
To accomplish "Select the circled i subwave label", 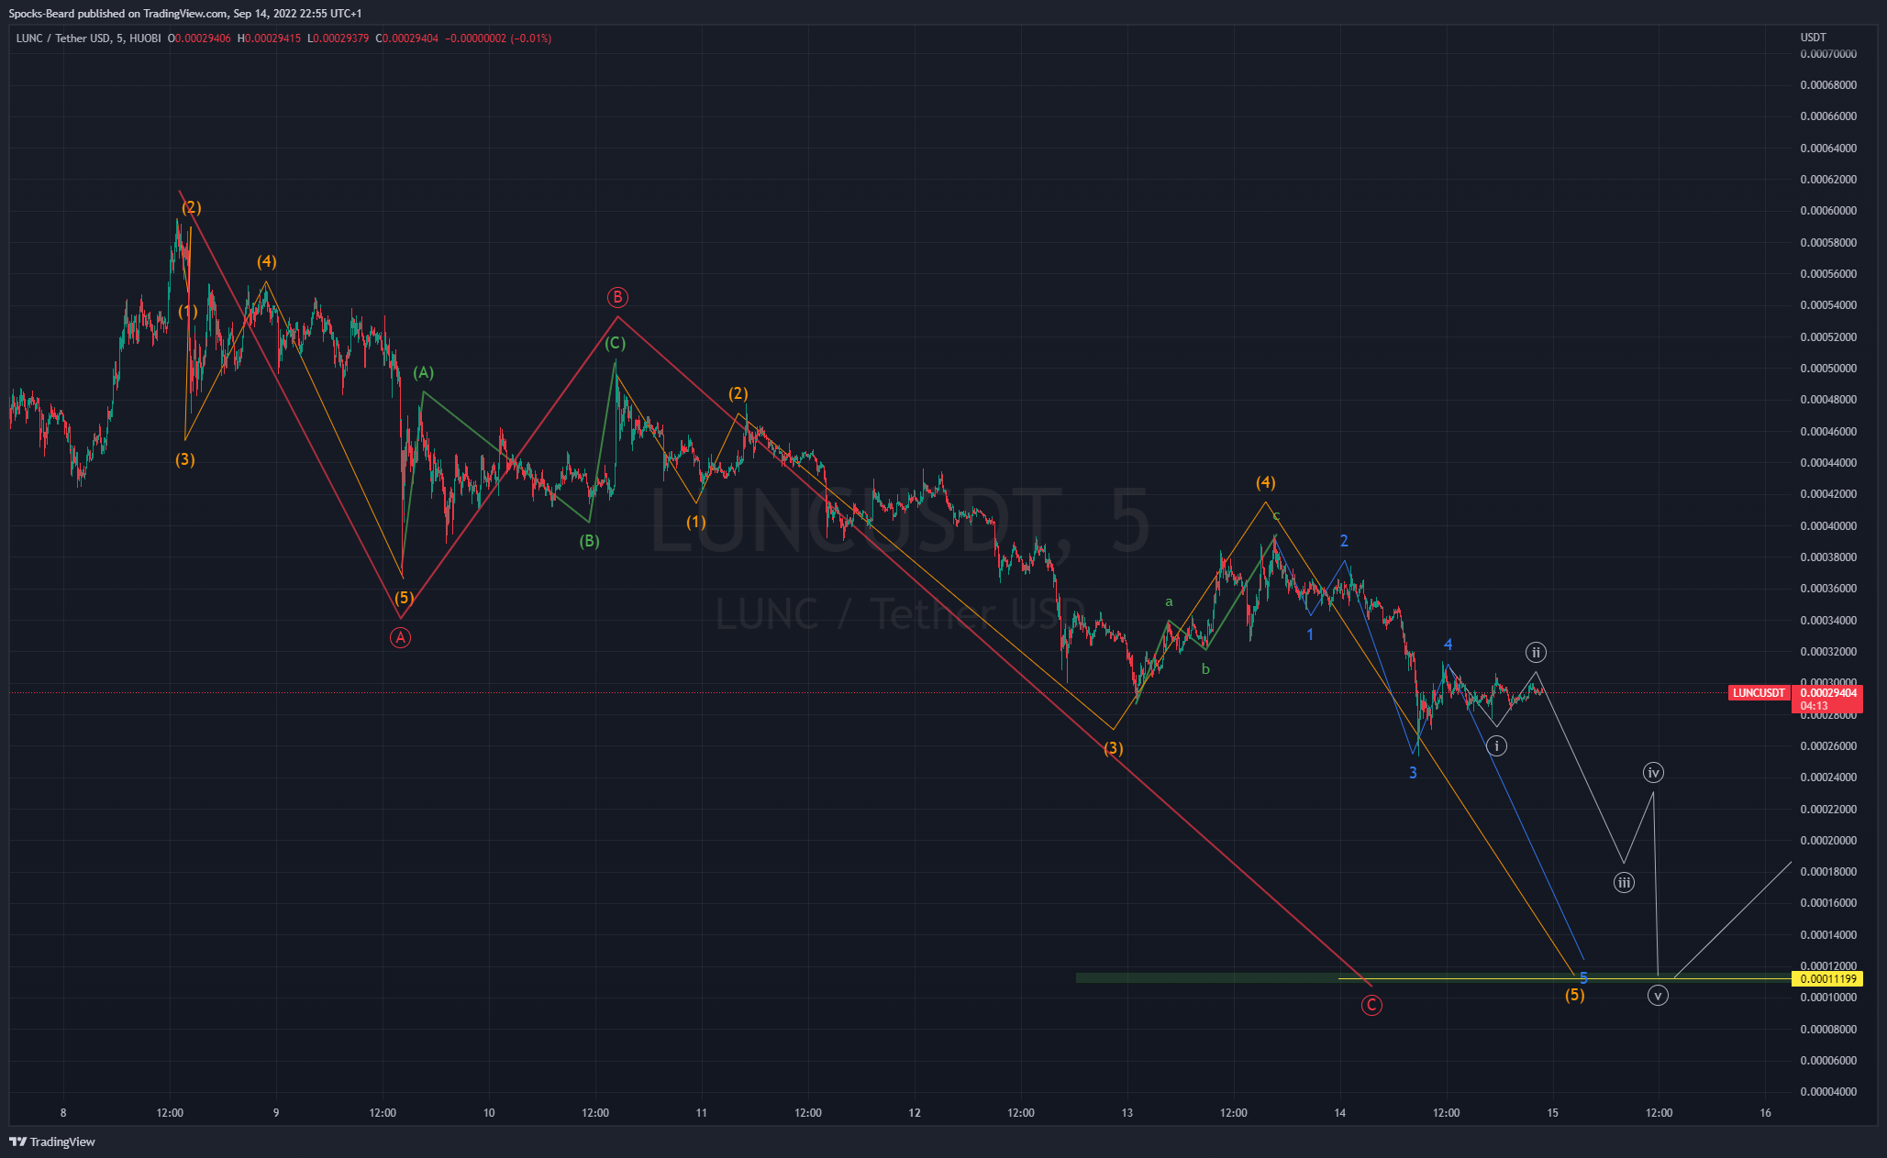I will coord(1496,745).
